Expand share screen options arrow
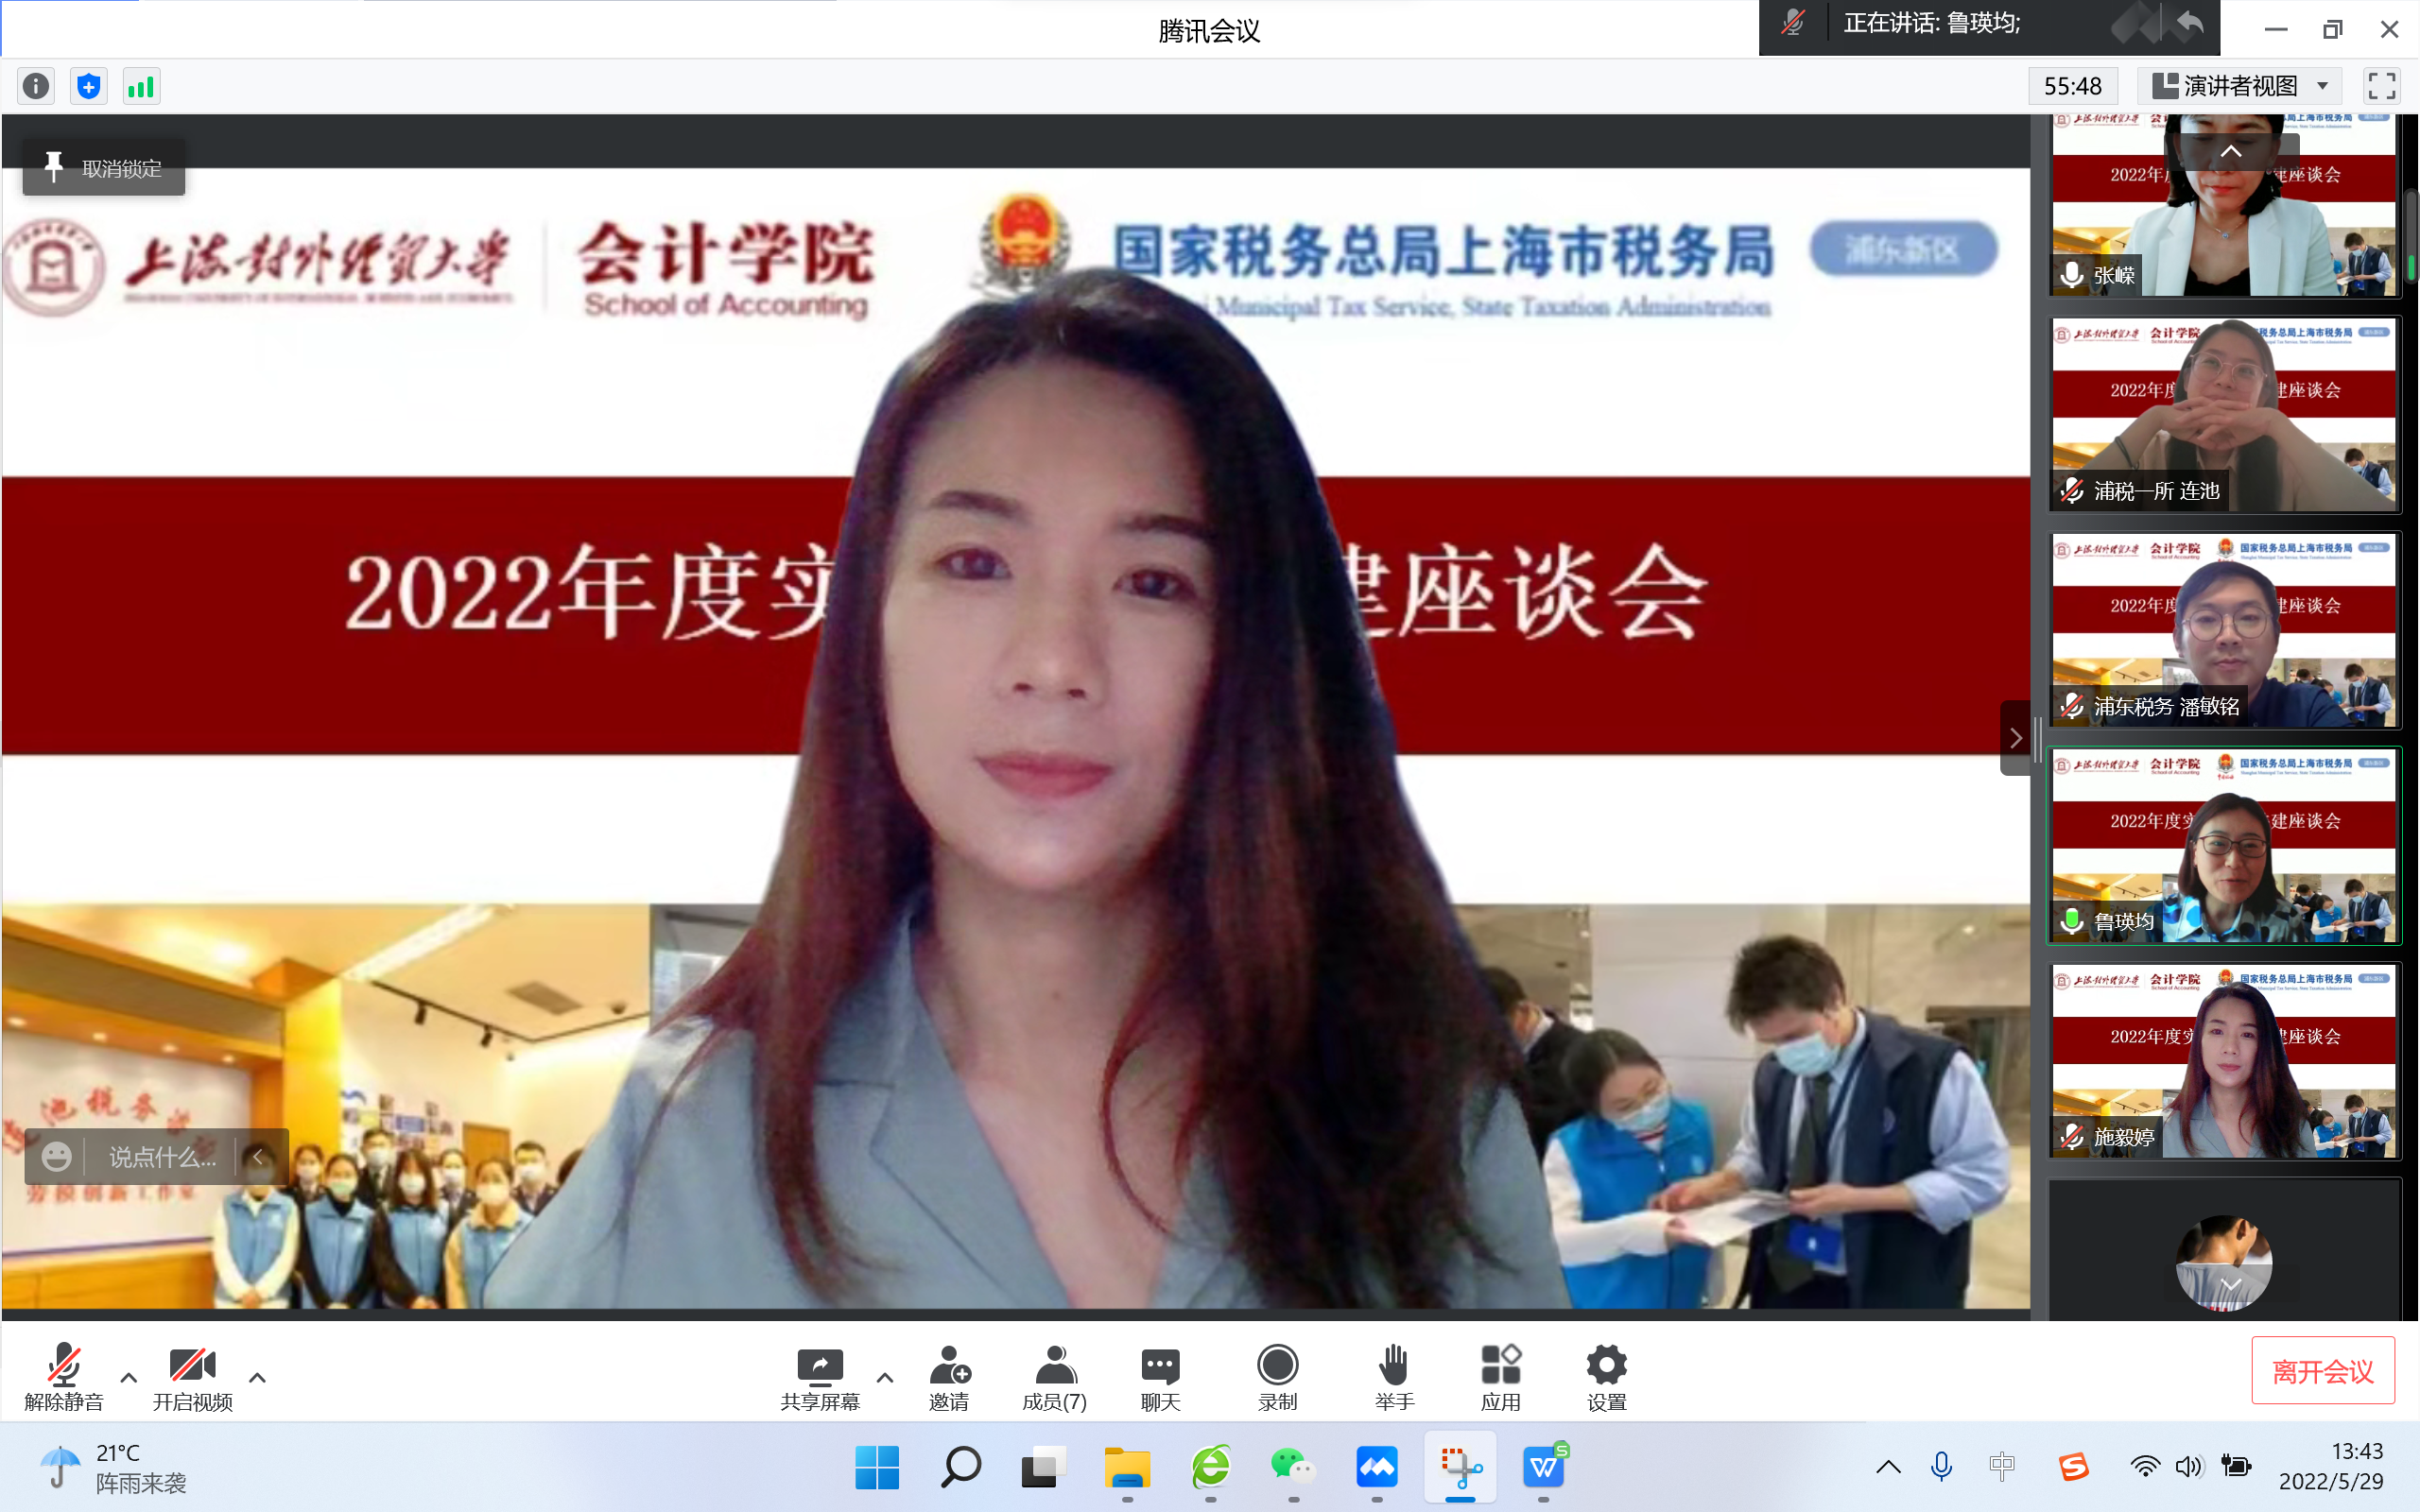The height and width of the screenshot is (1512, 2420). click(x=885, y=1378)
